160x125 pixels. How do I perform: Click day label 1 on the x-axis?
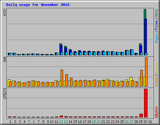10,122
